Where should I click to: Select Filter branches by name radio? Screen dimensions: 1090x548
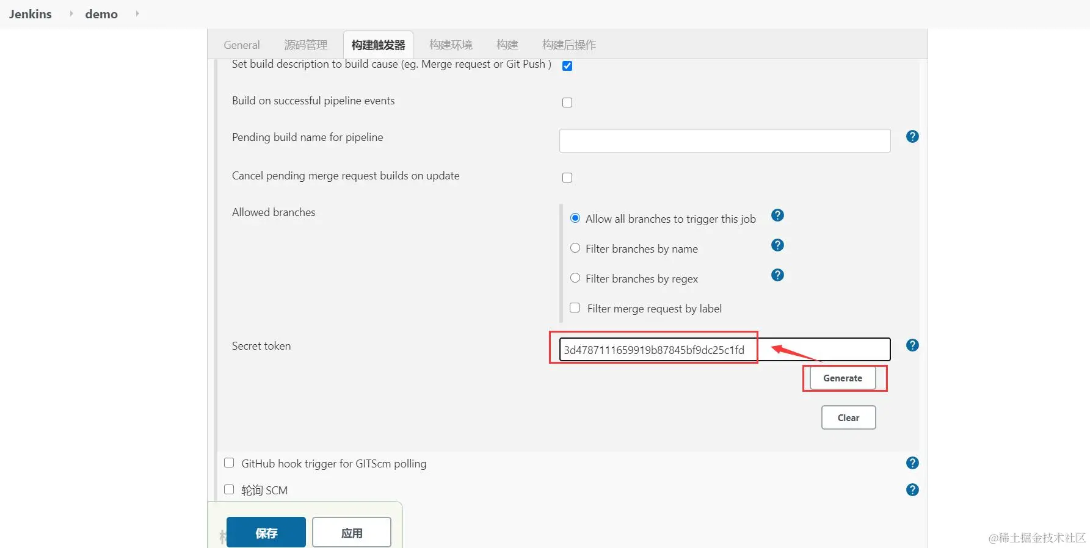point(575,248)
